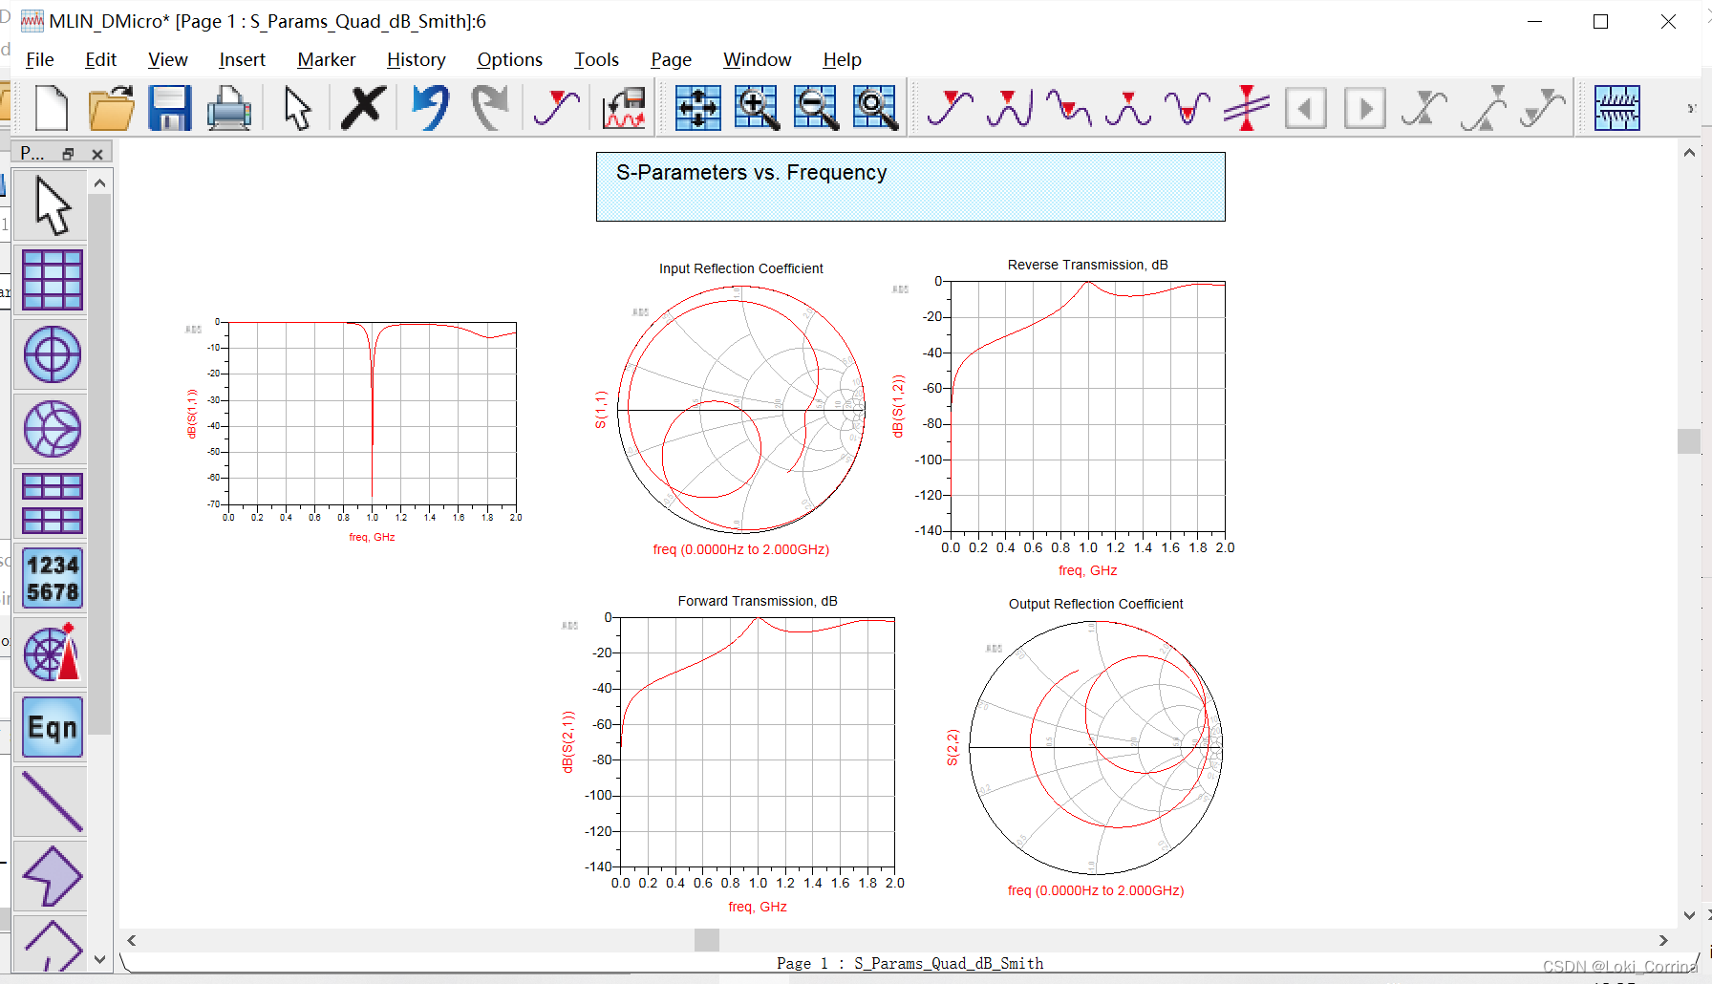Zoom in with plus magnifier icon
The height and width of the screenshot is (984, 1712).
758,108
